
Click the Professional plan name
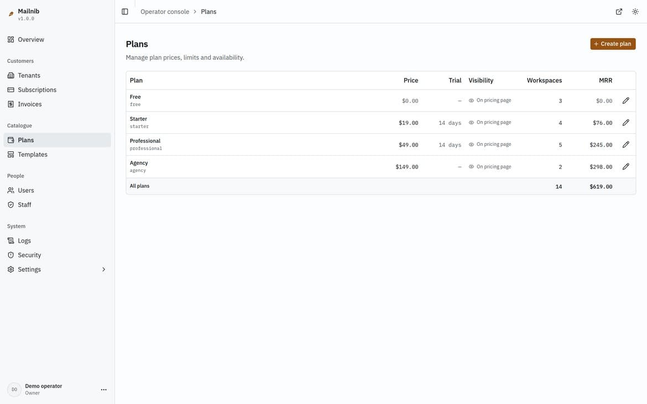pyautogui.click(x=145, y=141)
